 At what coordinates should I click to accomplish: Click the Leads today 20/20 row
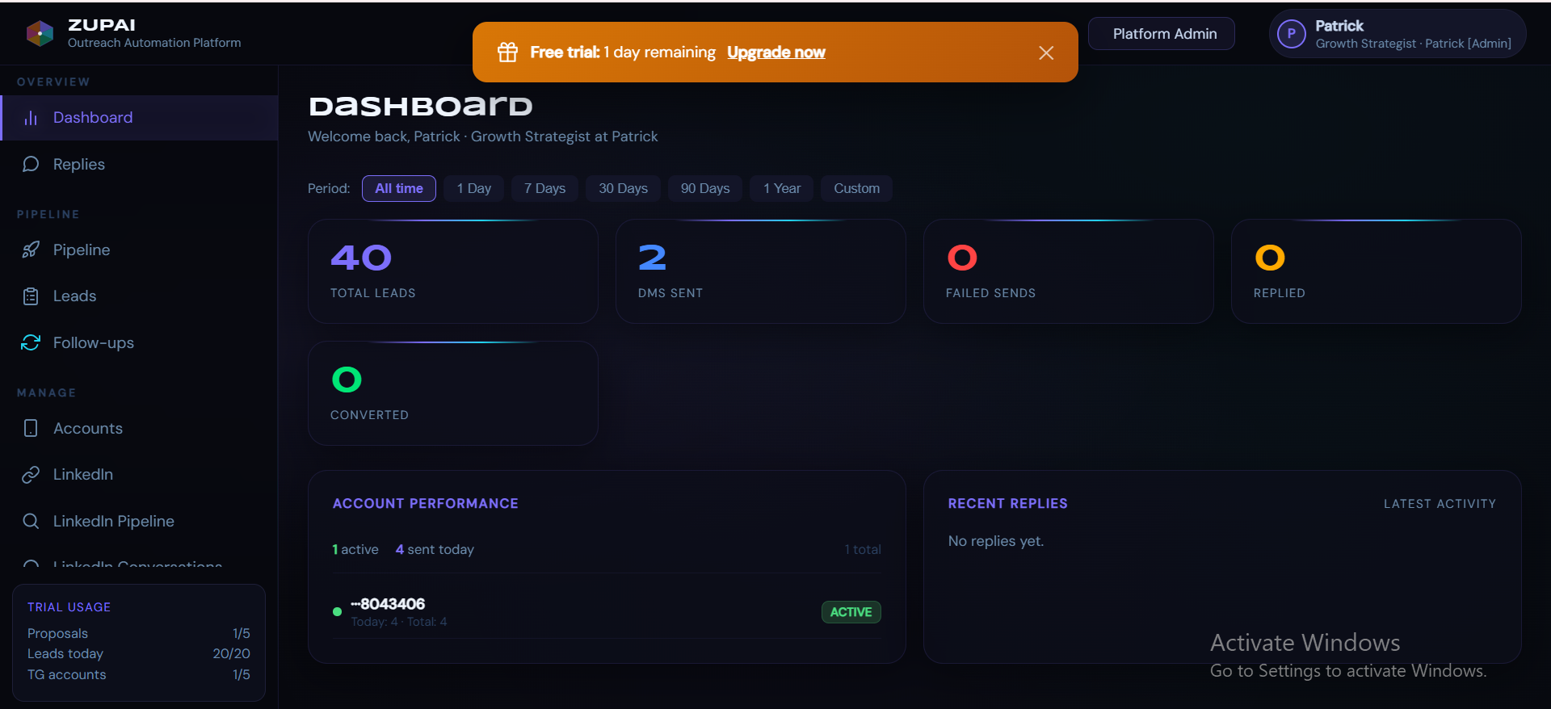(x=139, y=653)
